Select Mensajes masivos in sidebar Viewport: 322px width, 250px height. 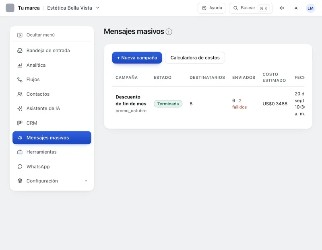(x=52, y=137)
